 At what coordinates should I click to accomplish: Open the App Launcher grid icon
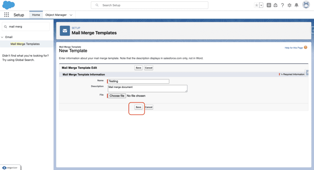click(x=6, y=15)
